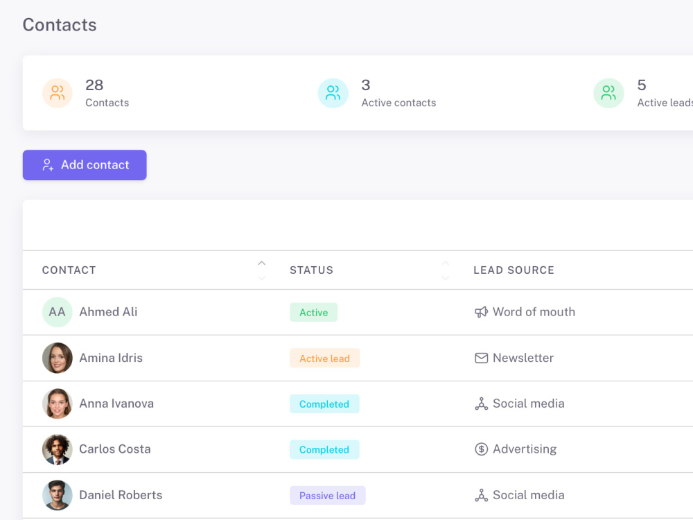The height and width of the screenshot is (520, 693).
Task: Open Amina Idris profile photo
Action: click(x=58, y=358)
